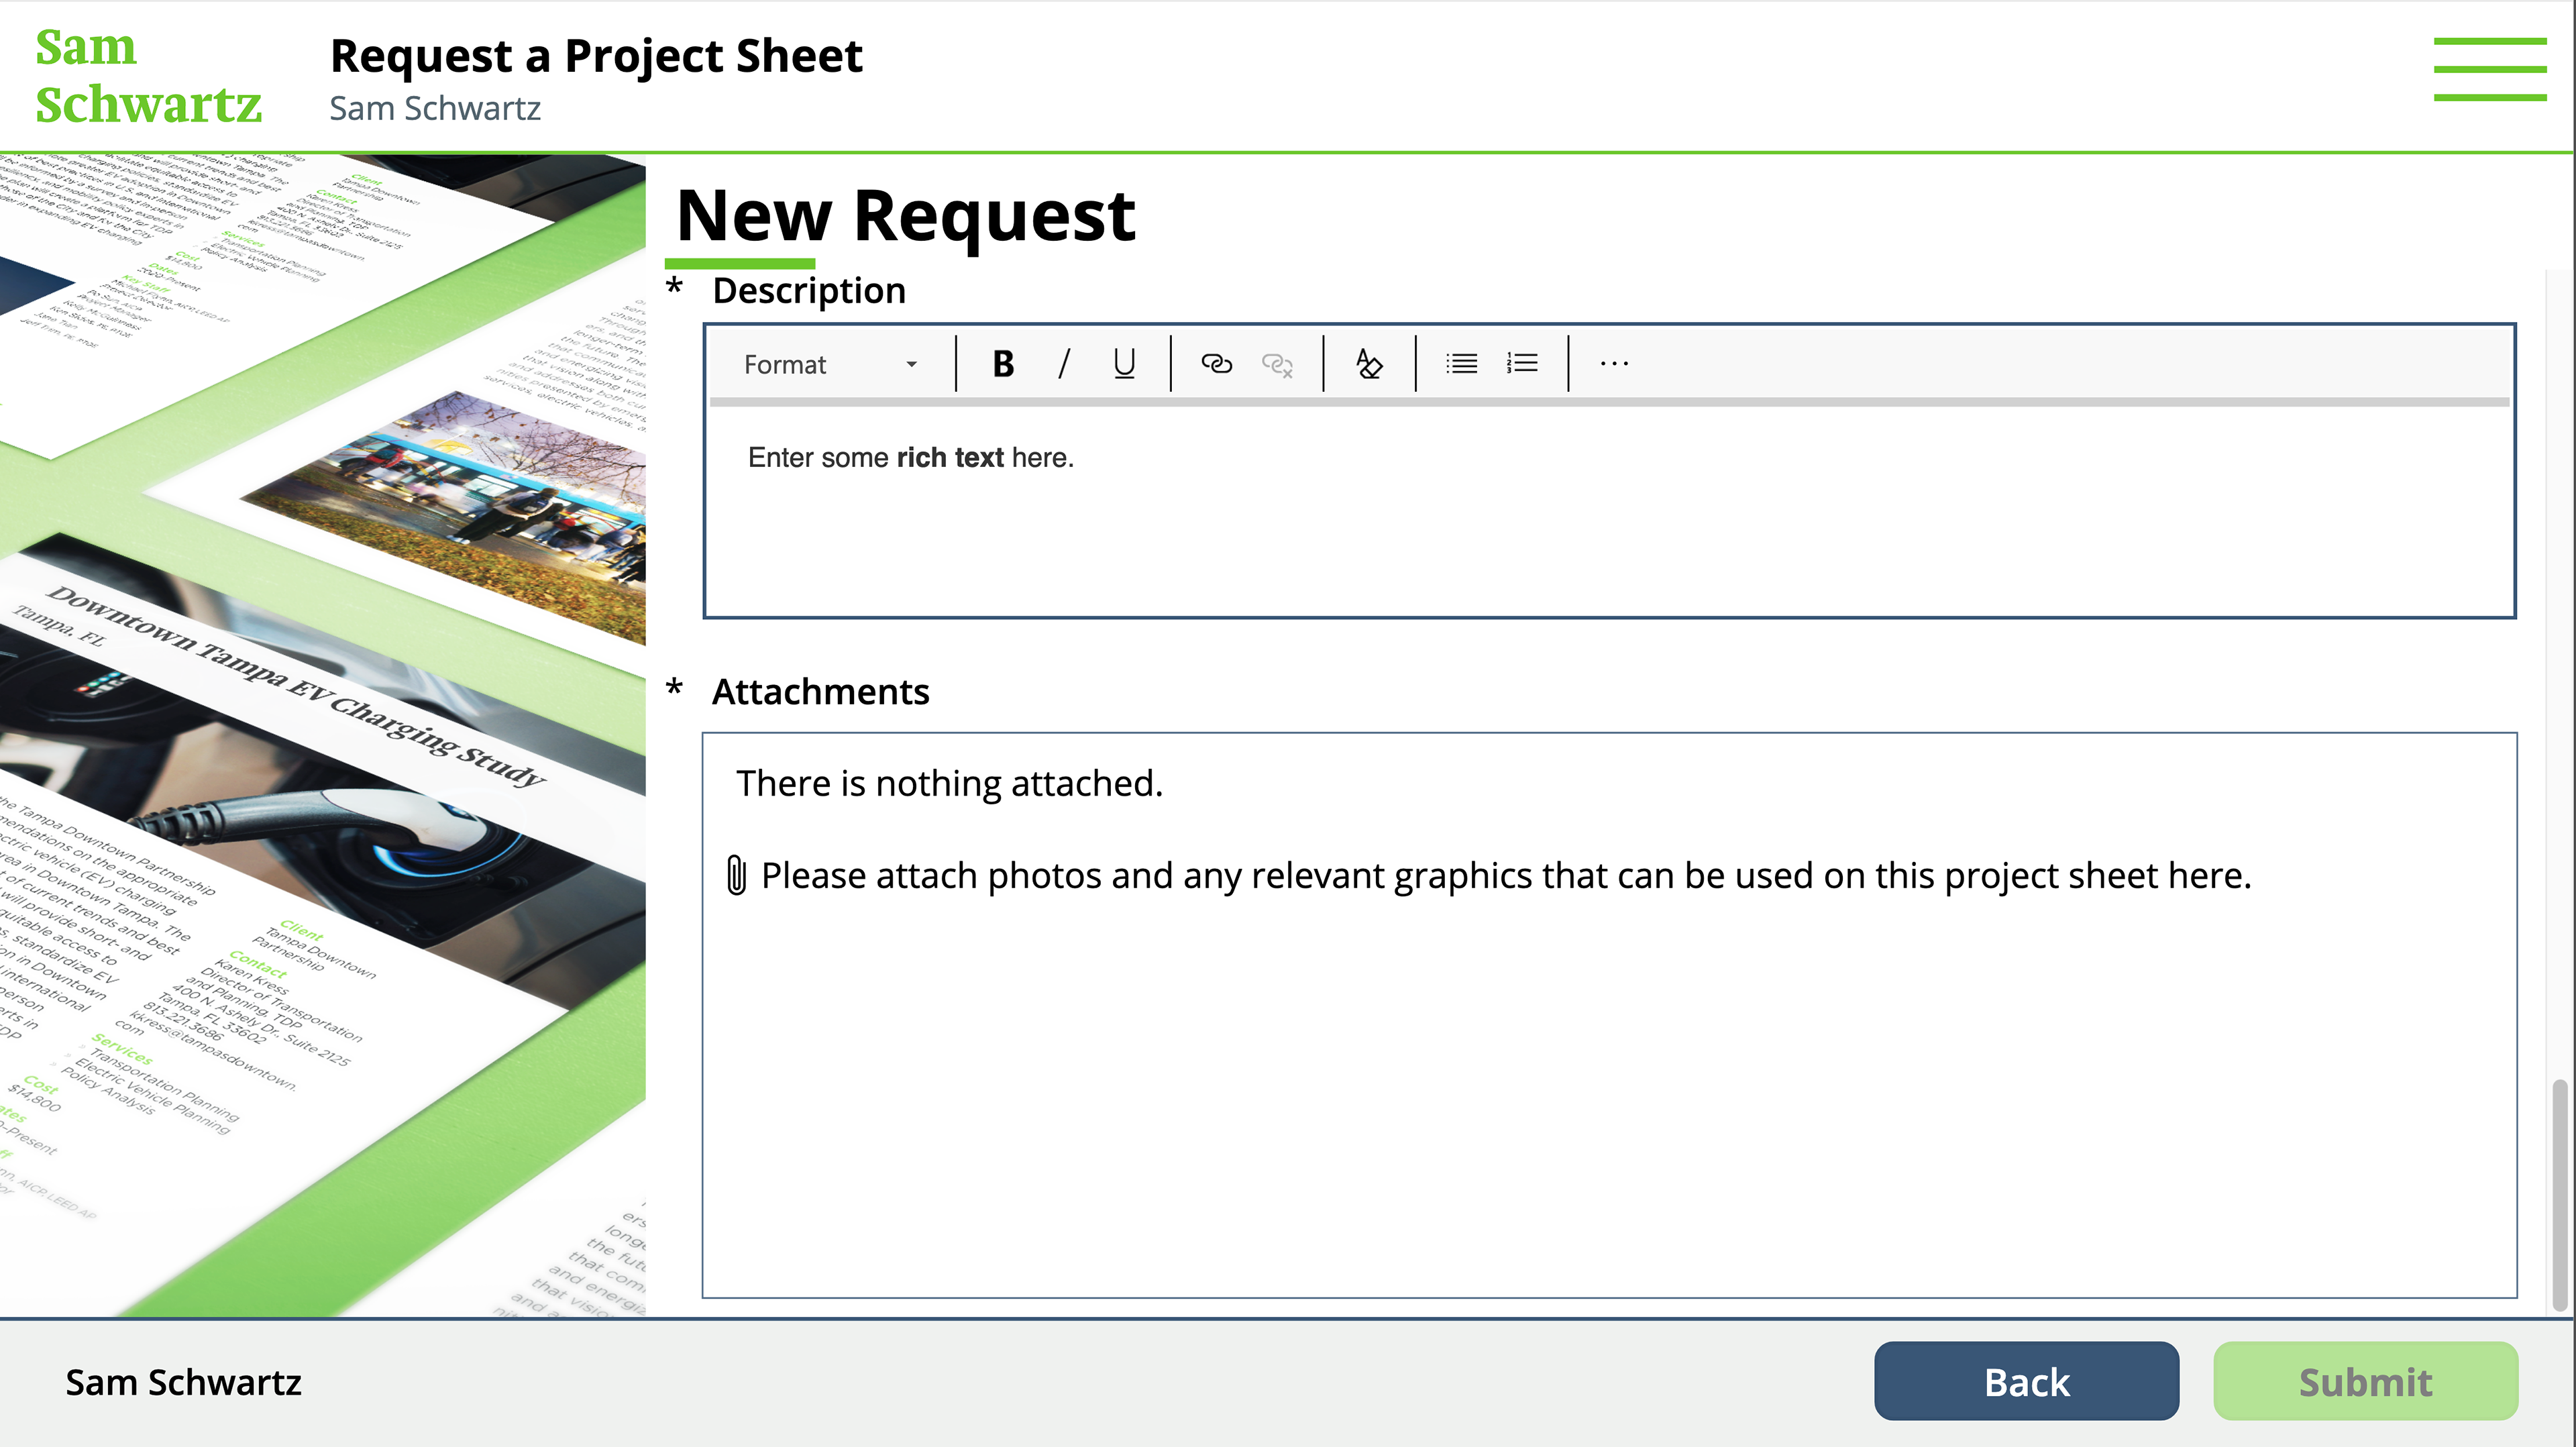Click the insert link icon
2576x1447 pixels.
pyautogui.click(x=1216, y=364)
